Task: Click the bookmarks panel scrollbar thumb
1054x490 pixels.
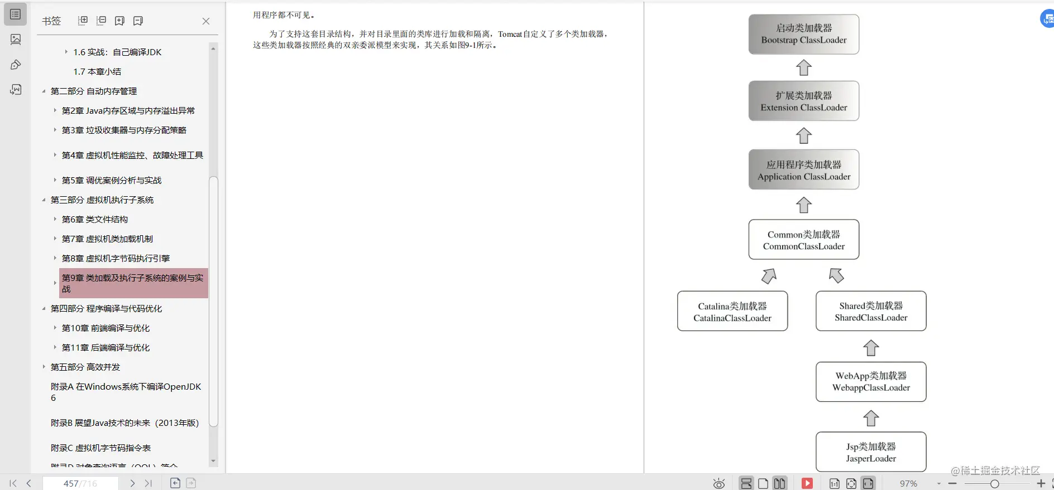Action: click(x=213, y=301)
